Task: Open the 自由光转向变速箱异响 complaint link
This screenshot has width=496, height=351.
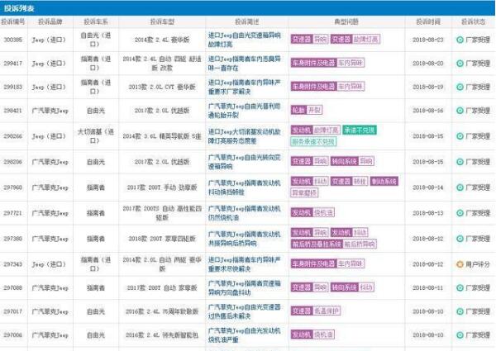Action: [x=244, y=162]
